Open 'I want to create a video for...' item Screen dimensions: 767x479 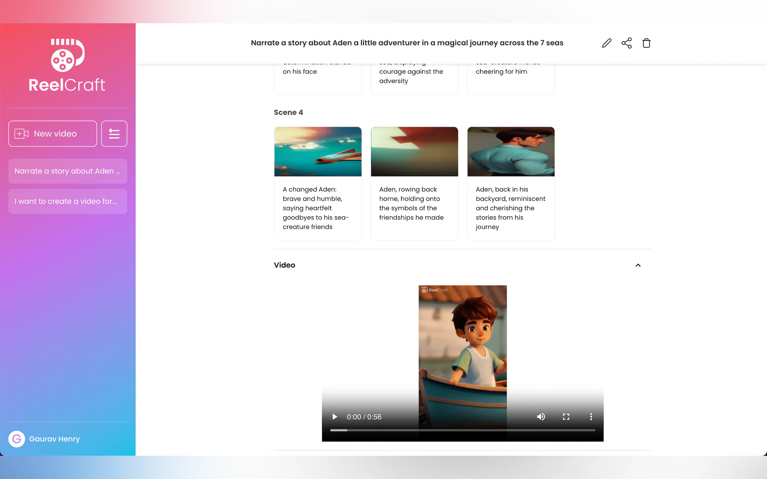(68, 201)
